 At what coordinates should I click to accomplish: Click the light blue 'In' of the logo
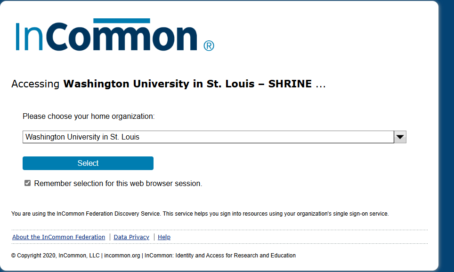pyautogui.click(x=29, y=37)
